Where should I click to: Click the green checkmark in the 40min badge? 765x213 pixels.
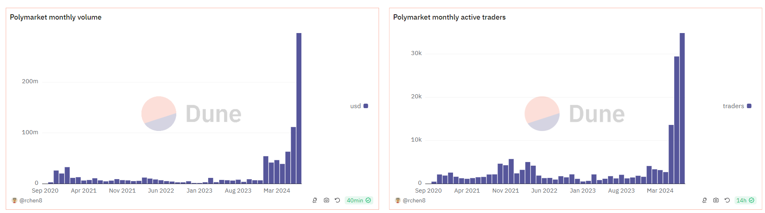pyautogui.click(x=368, y=200)
